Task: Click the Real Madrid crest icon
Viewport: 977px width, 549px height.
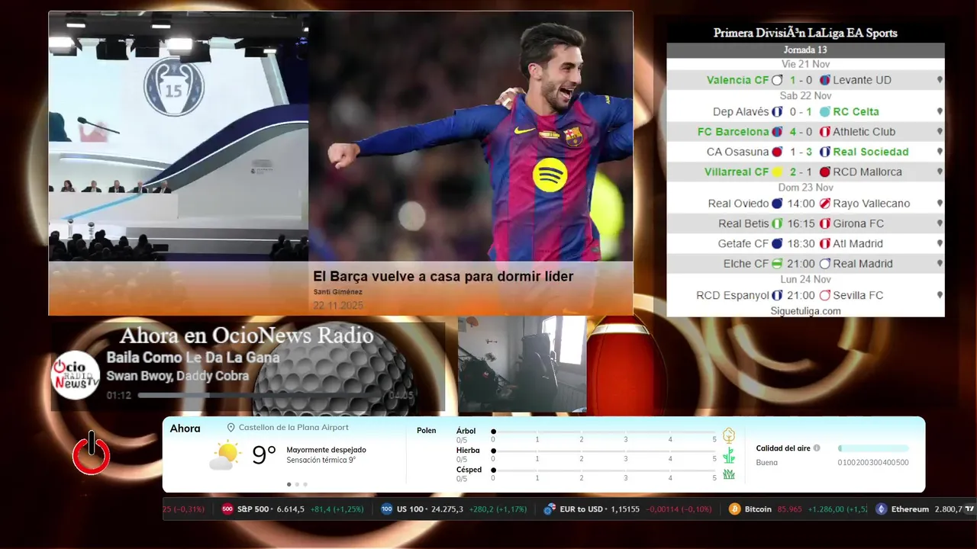Action: pos(825,264)
